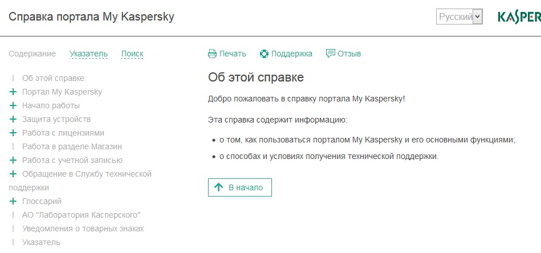This screenshot has height=253, width=541.
Task: Switch to the Поиск tab
Action: point(132,54)
